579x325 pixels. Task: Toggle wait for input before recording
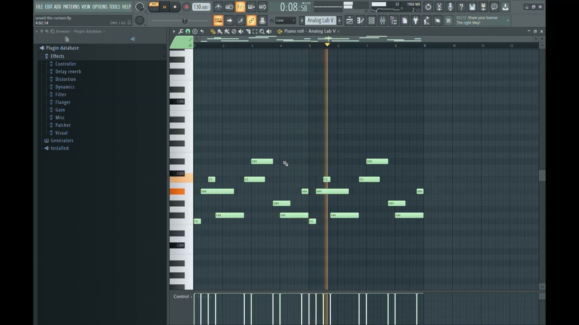229,7
